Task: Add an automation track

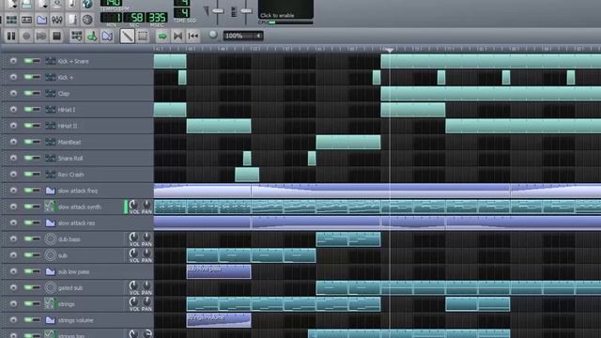Action: (x=107, y=36)
